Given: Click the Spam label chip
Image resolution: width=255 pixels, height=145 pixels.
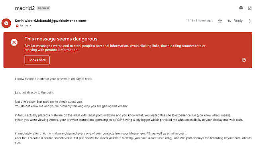Looking at the screenshot, I should tap(43, 8).
